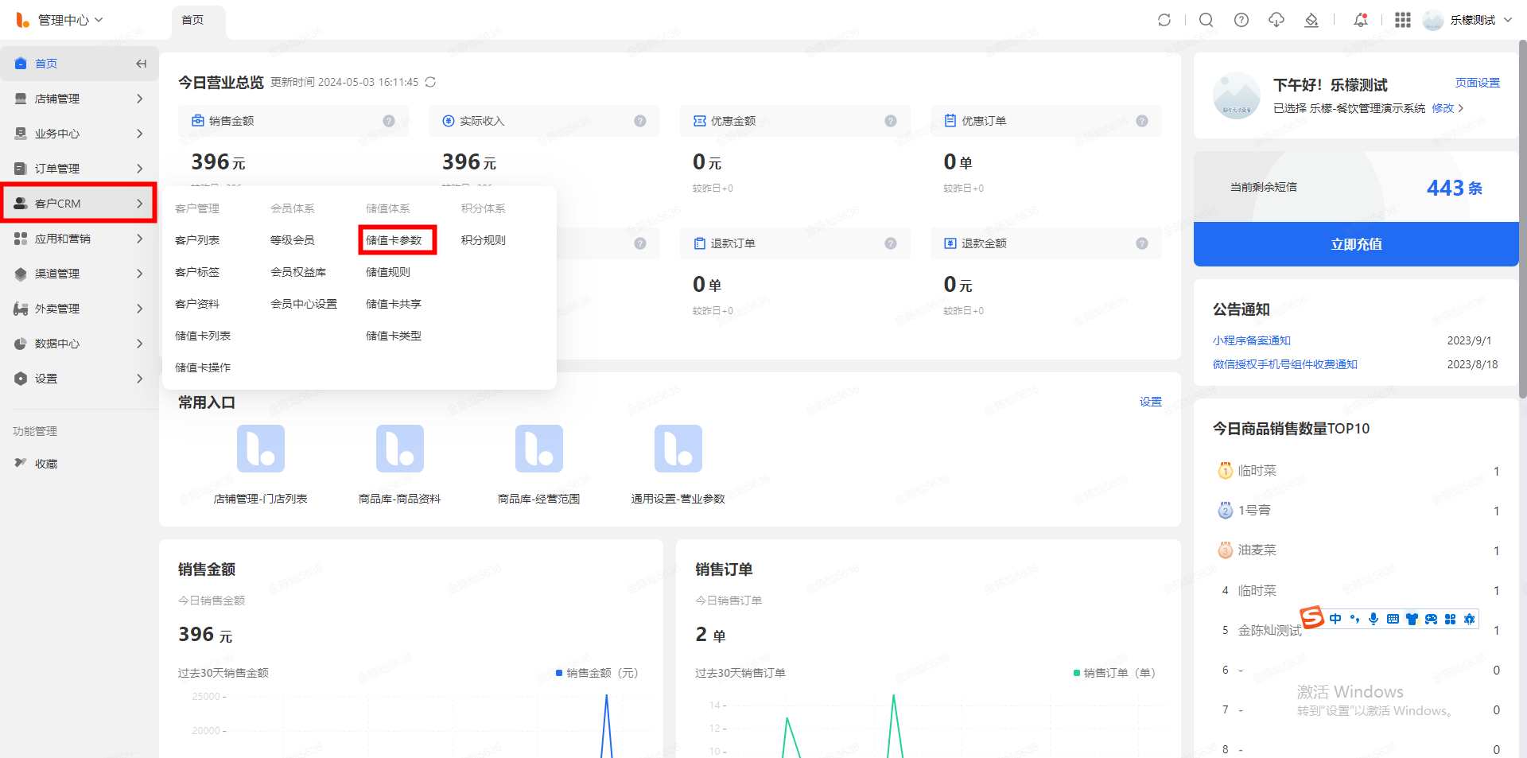This screenshot has width=1527, height=758.
Task: Click the refresh icon in the top toolbar
Action: point(1164,20)
